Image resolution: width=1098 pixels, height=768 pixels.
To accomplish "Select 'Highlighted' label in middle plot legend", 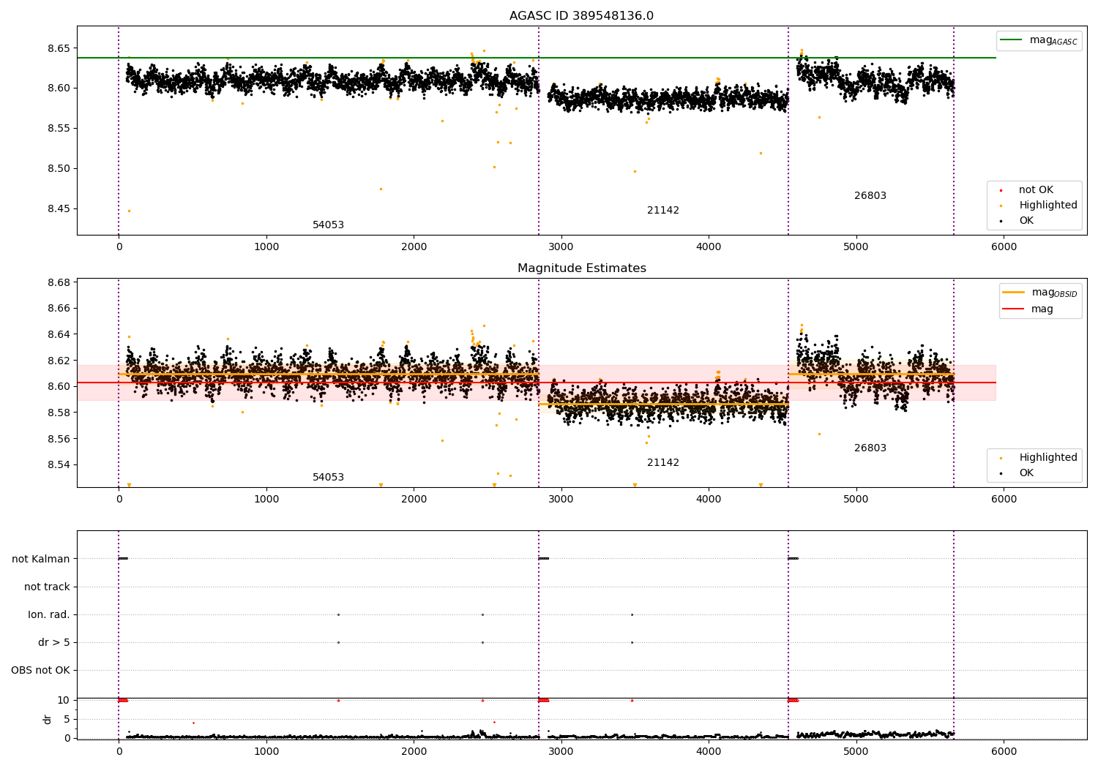I will (x=1048, y=458).
